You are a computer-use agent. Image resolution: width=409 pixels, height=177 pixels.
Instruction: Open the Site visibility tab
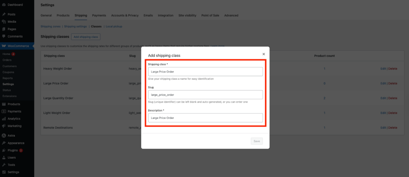[x=187, y=16]
